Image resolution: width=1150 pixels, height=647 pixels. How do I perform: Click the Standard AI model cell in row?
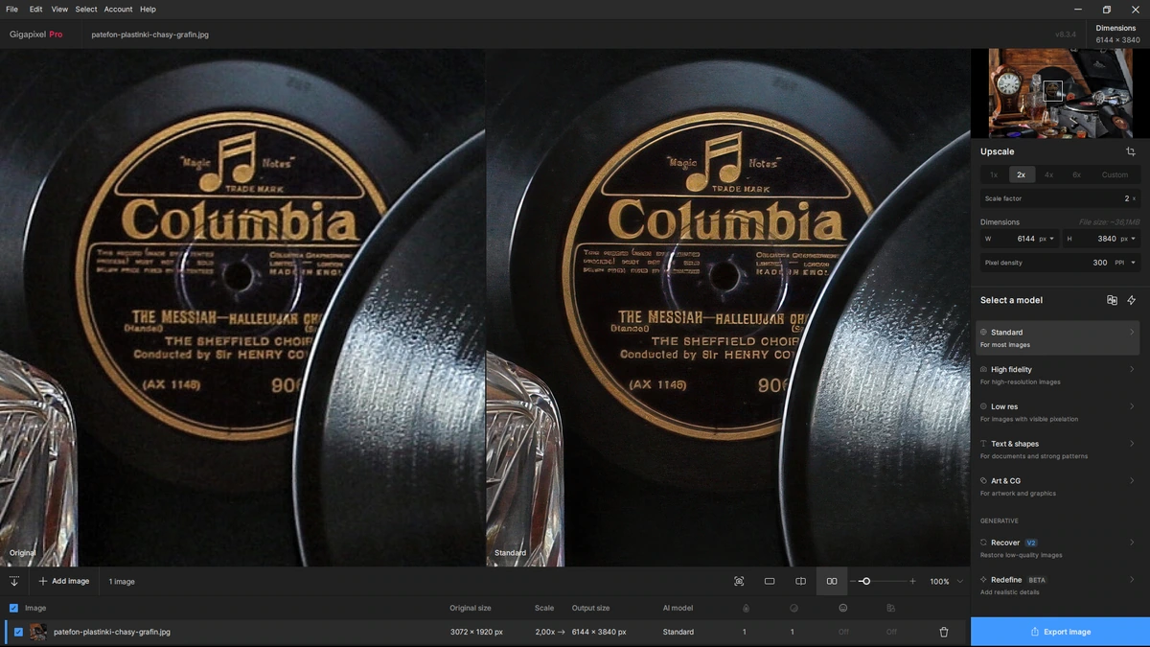[x=678, y=632]
